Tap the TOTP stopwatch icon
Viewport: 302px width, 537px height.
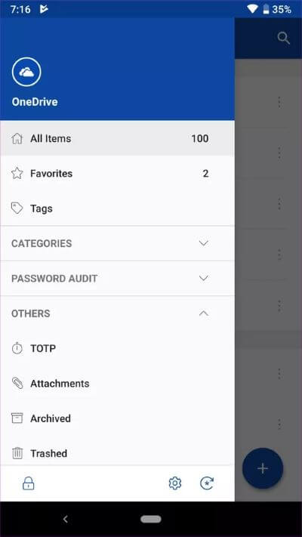(17, 348)
